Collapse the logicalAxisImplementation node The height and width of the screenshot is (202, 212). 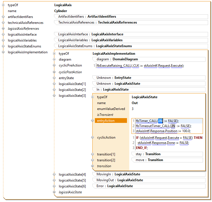(3, 52)
